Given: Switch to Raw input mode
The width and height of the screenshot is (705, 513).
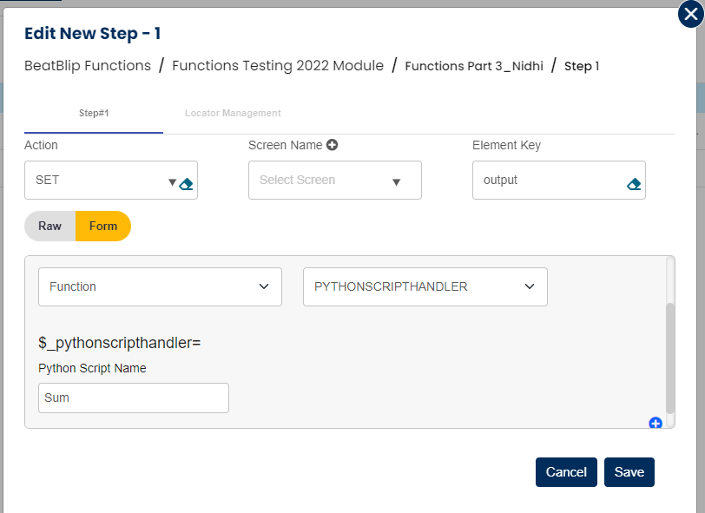Looking at the screenshot, I should [x=50, y=226].
